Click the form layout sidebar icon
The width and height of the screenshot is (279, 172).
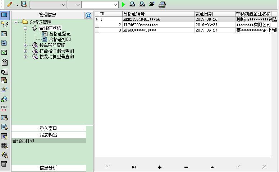[x=4, y=34]
